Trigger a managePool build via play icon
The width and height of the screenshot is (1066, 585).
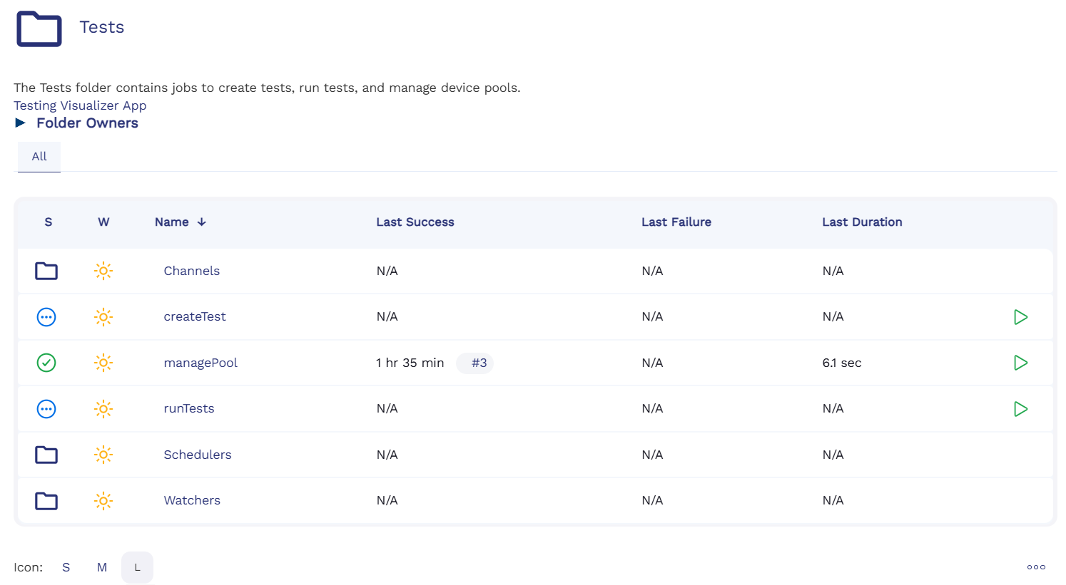pos(1020,363)
